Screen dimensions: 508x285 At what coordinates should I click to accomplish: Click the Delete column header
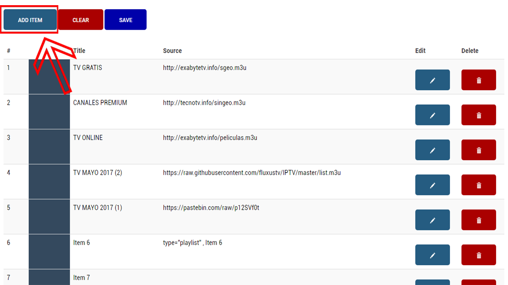click(470, 51)
